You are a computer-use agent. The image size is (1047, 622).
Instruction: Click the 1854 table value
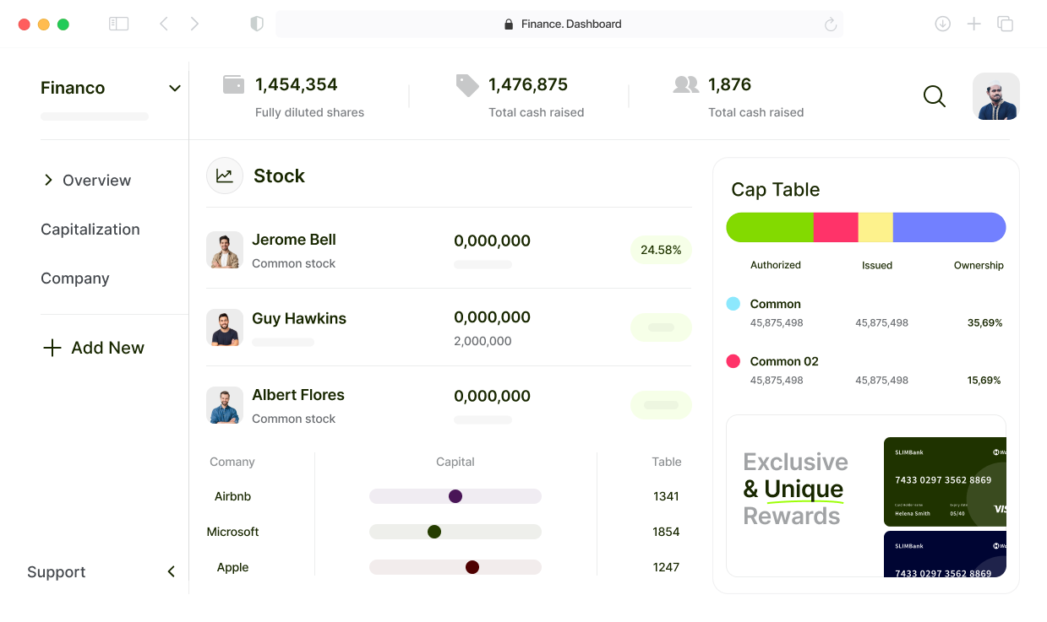click(666, 532)
